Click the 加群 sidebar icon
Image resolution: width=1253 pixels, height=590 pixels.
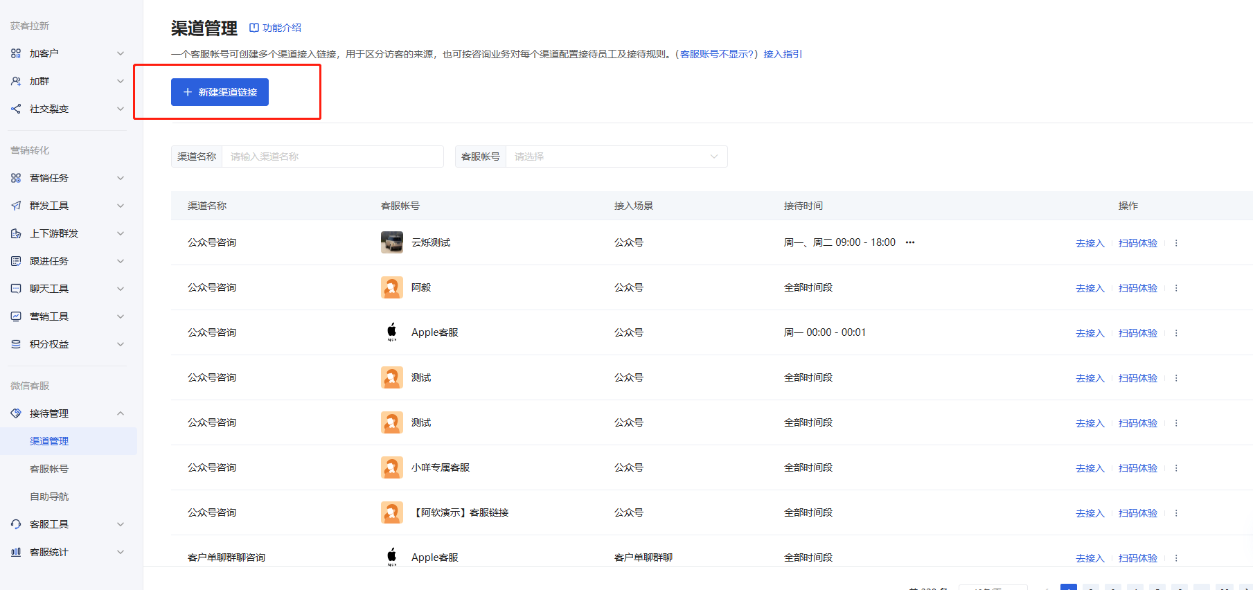(x=16, y=81)
